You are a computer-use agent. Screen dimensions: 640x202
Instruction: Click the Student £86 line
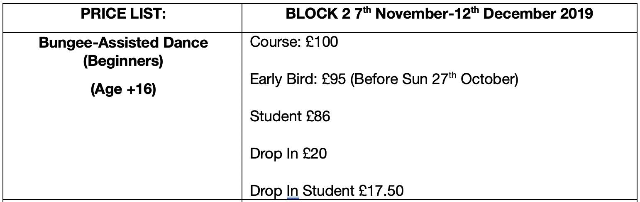point(290,116)
